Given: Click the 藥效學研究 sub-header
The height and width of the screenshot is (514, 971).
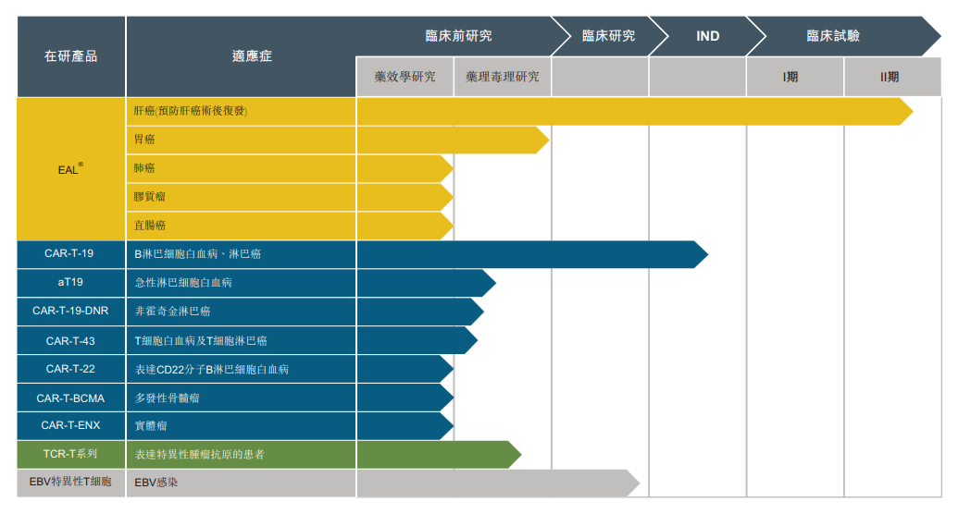Looking at the screenshot, I should pos(405,77).
